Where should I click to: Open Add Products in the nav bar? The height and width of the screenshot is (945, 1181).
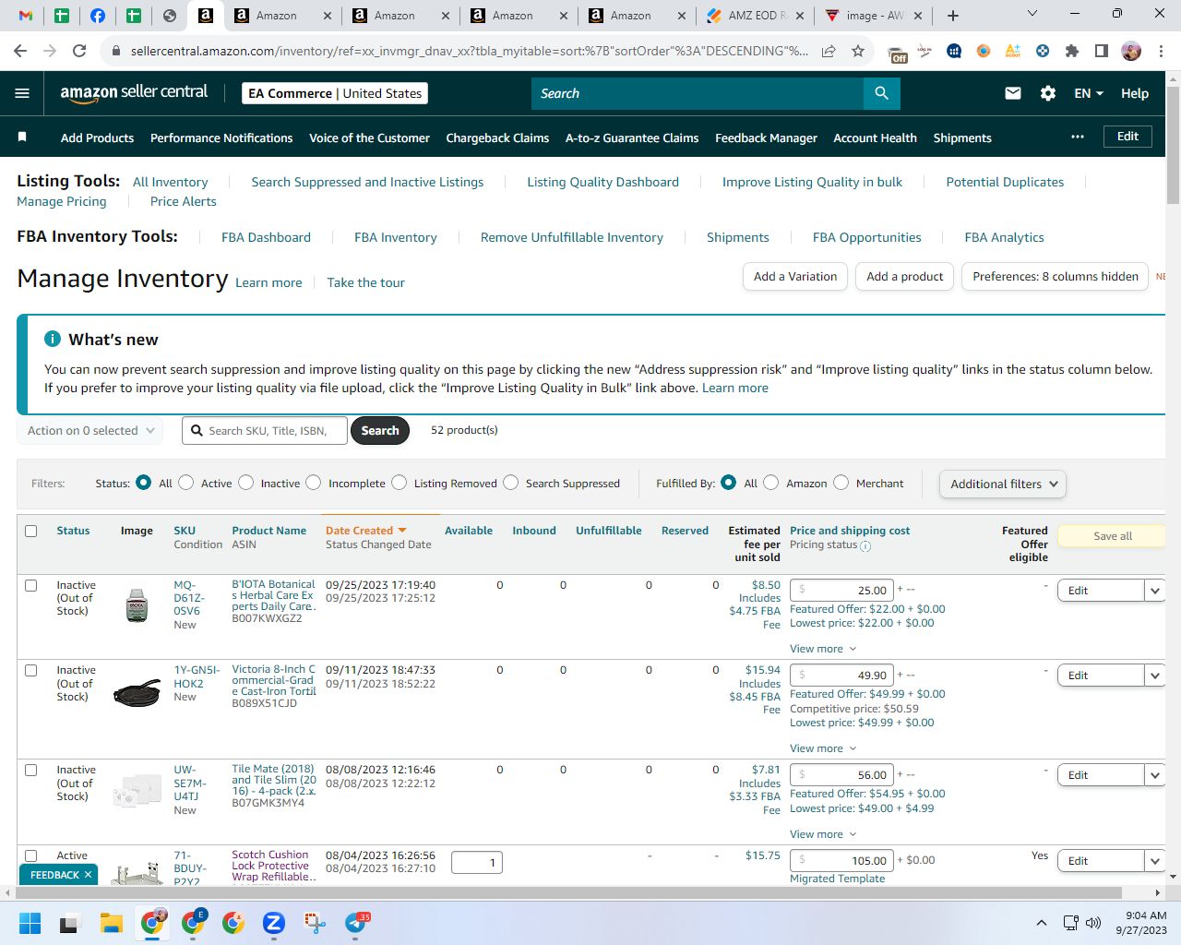97,138
